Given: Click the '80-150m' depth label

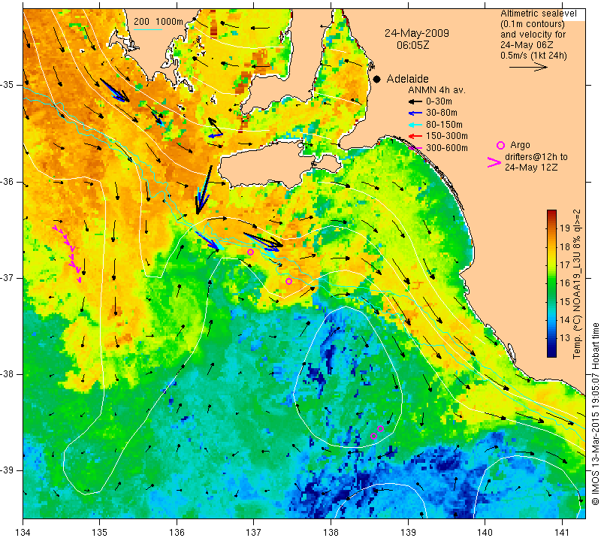Looking at the screenshot, I should [x=444, y=125].
